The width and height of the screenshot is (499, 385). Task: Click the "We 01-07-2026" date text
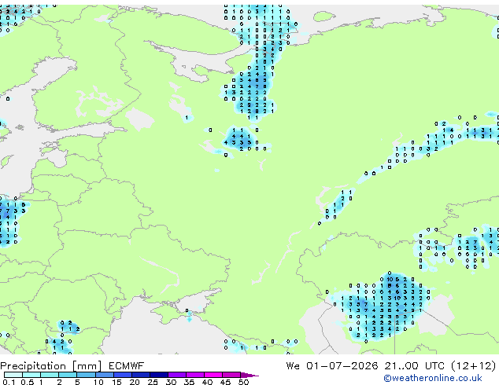332,366
